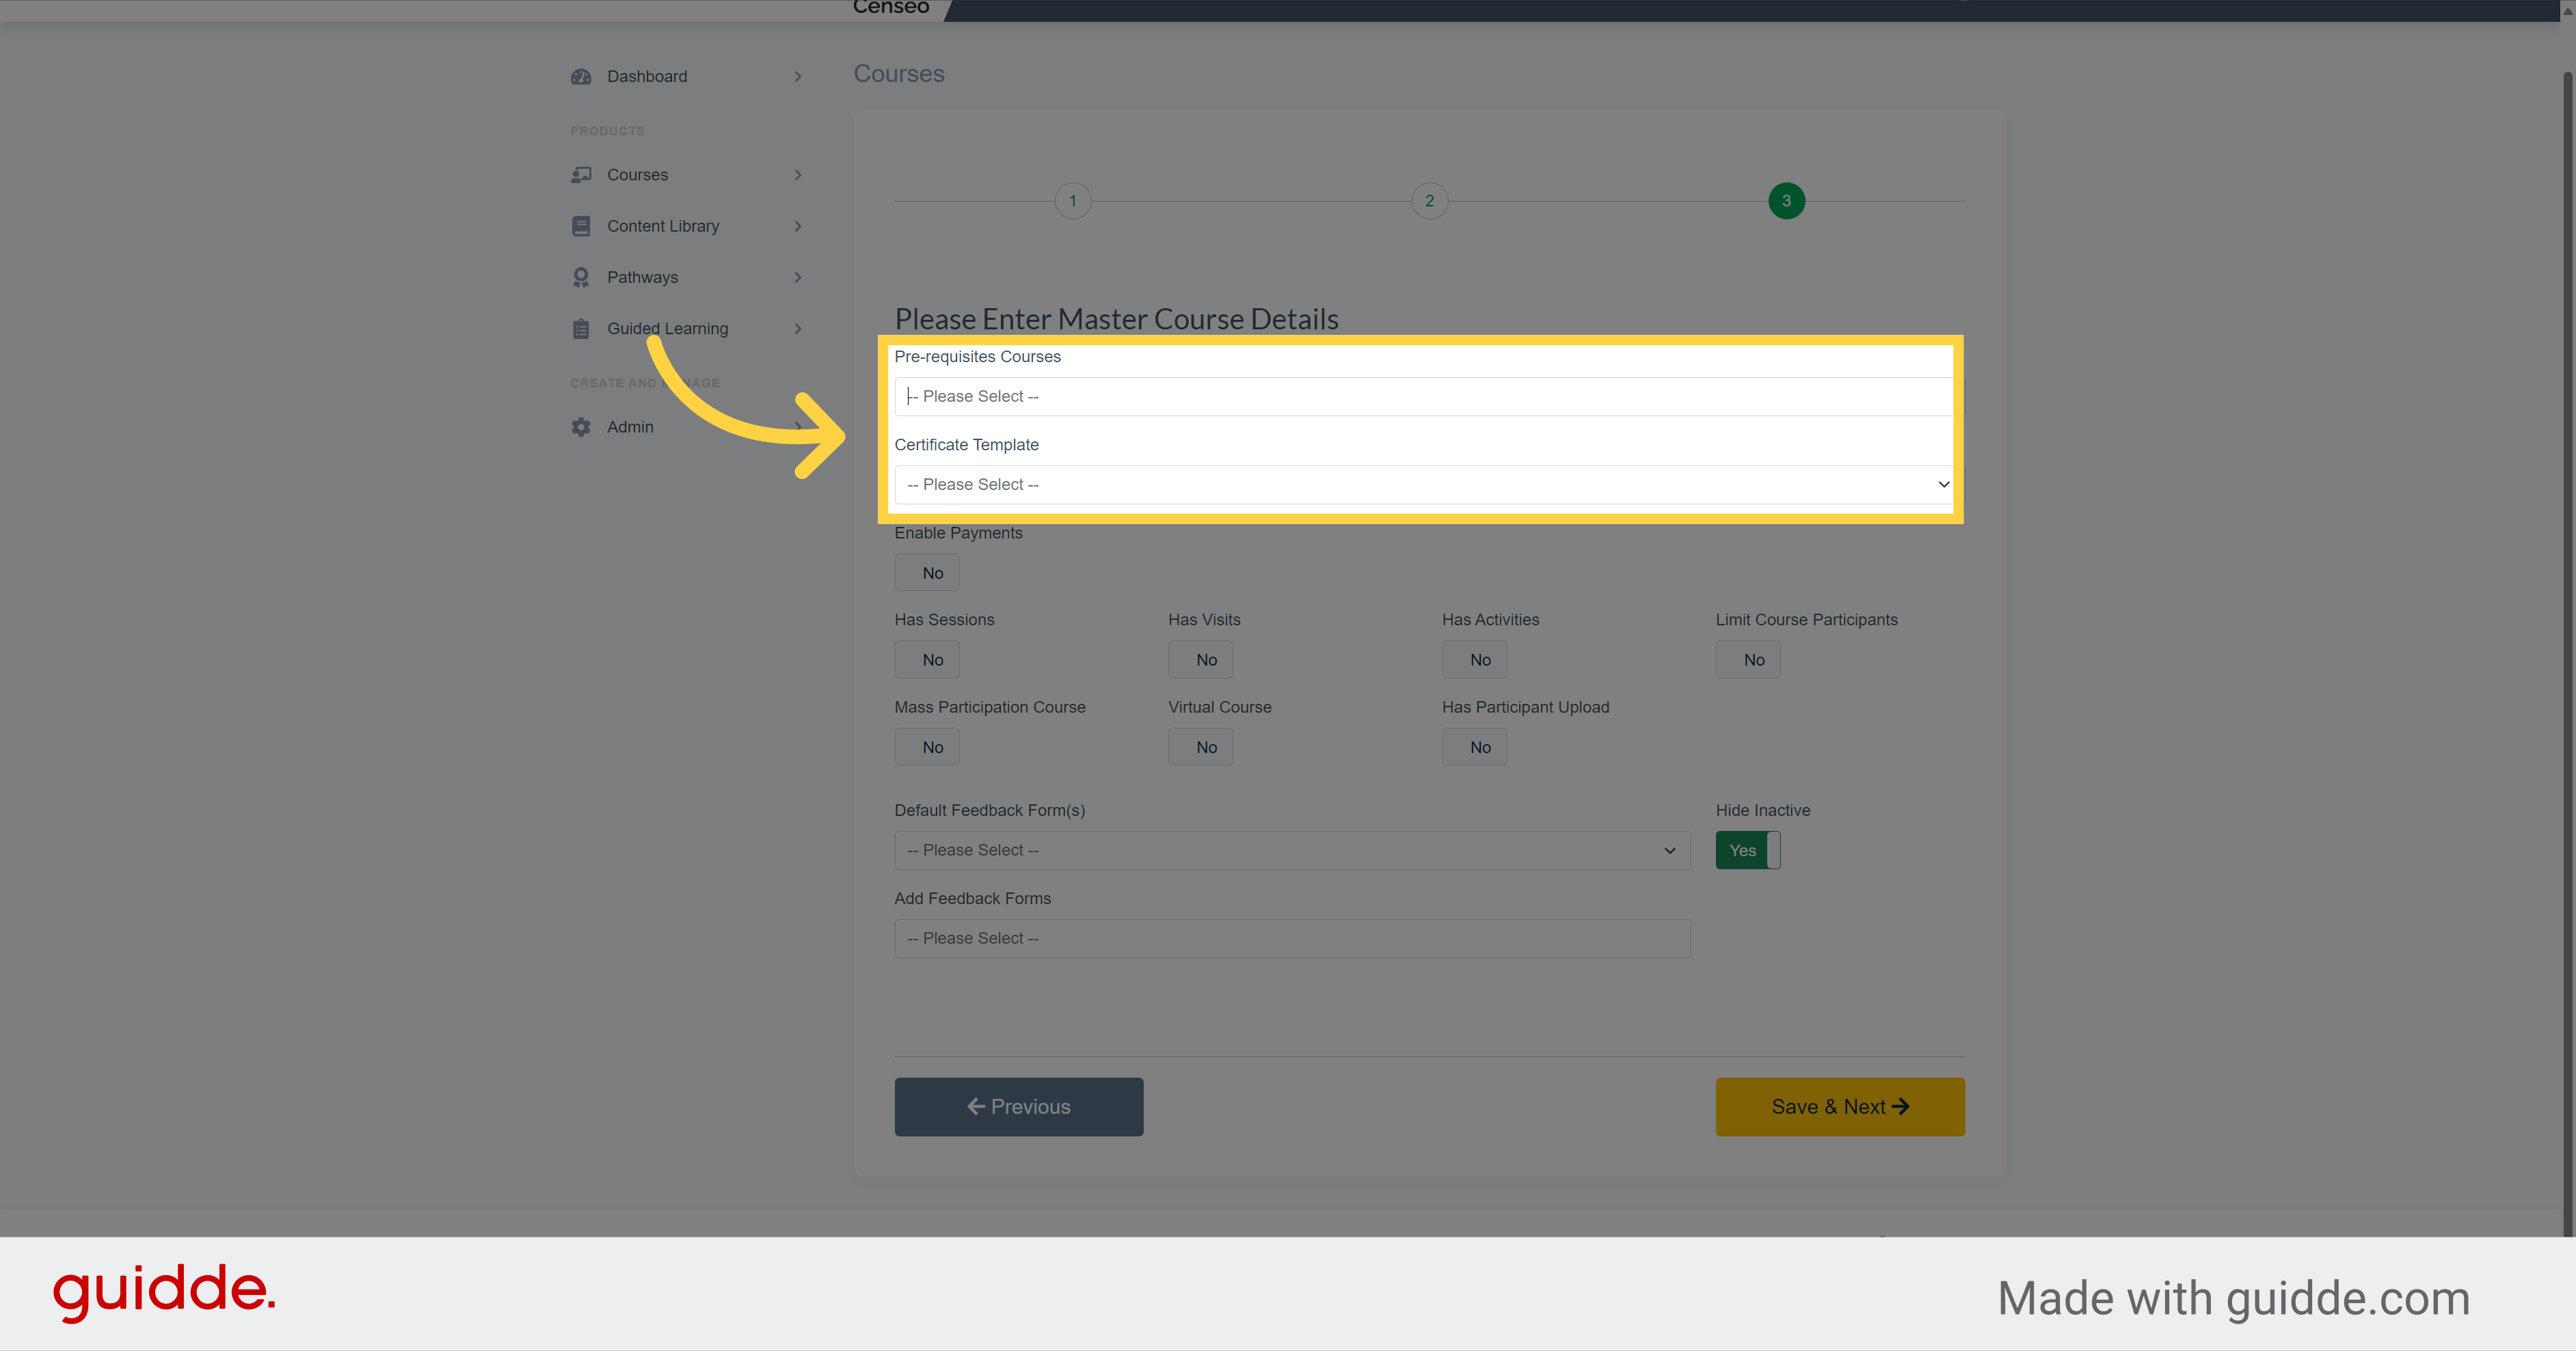
Task: Toggle Has Visits switch
Action: 1200,659
